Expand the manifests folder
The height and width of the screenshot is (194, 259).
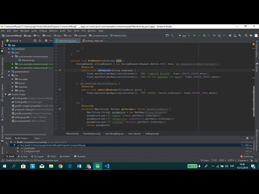coord(9,49)
